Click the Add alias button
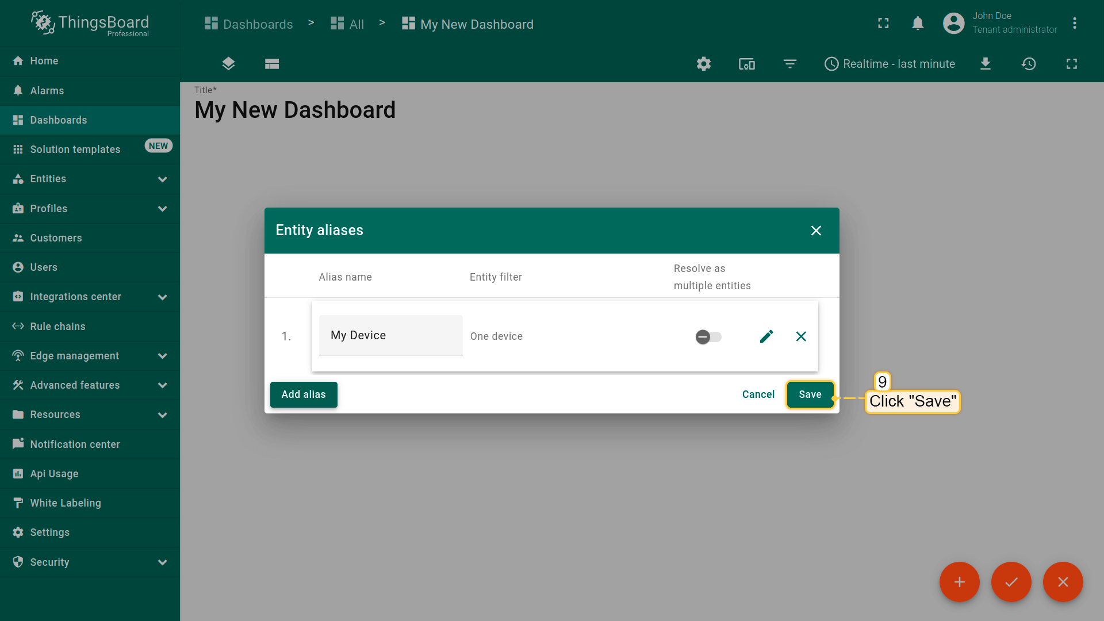 [304, 394]
